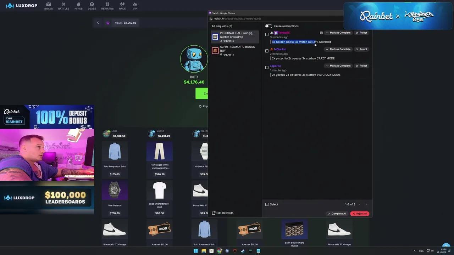The width and height of the screenshot is (454, 255).
Task: Open the All Requests (3) list header
Action: pyautogui.click(x=222, y=26)
